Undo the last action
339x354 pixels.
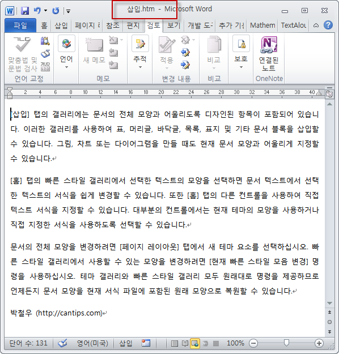click(37, 10)
